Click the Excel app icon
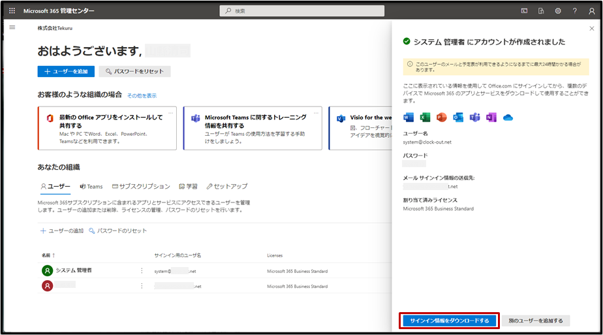This screenshot has width=603, height=335. coord(425,118)
